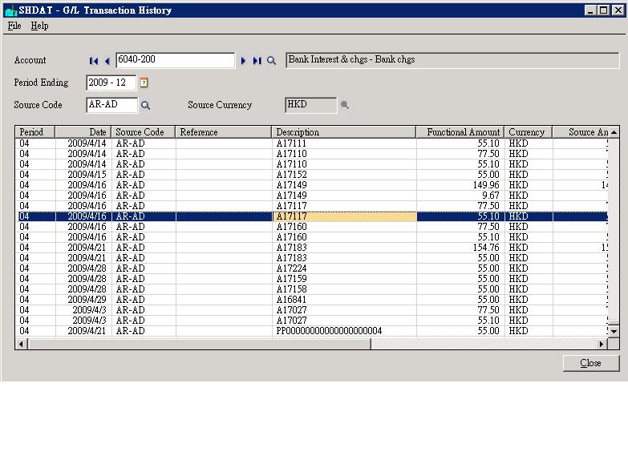This screenshot has width=628, height=460.
Task: Go to previous account record
Action: click(107, 61)
